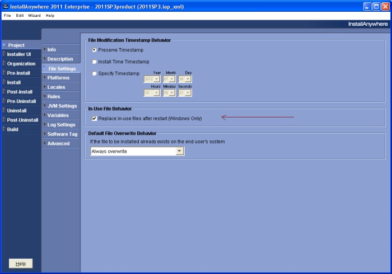This screenshot has height=274, width=392.
Task: Open the Software Tag subtab
Action: pos(61,134)
